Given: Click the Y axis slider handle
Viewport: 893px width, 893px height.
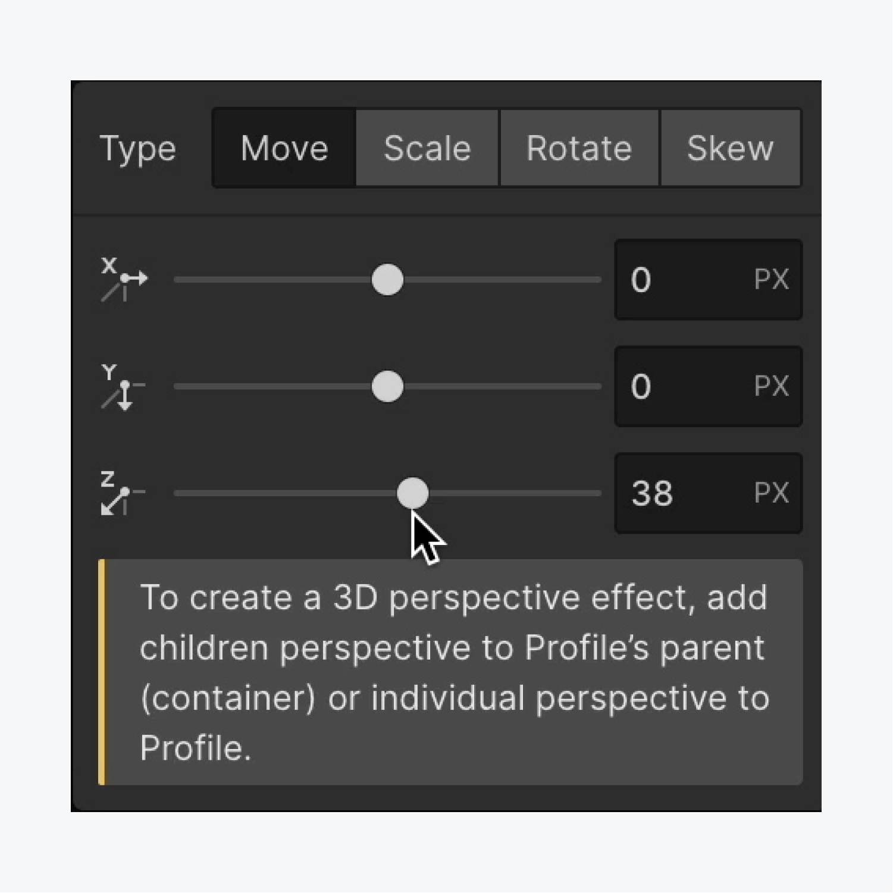Looking at the screenshot, I should 387,387.
